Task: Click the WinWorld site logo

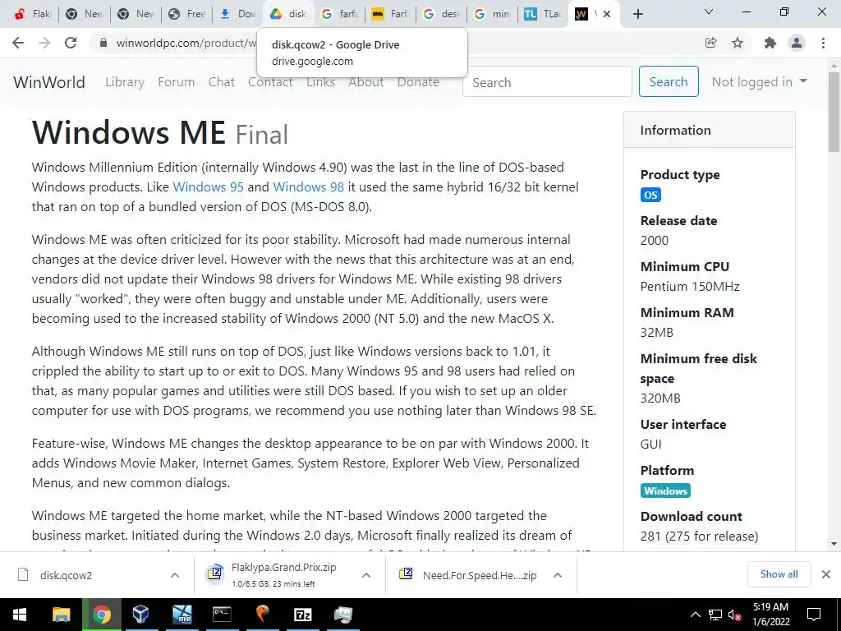Action: pos(49,82)
